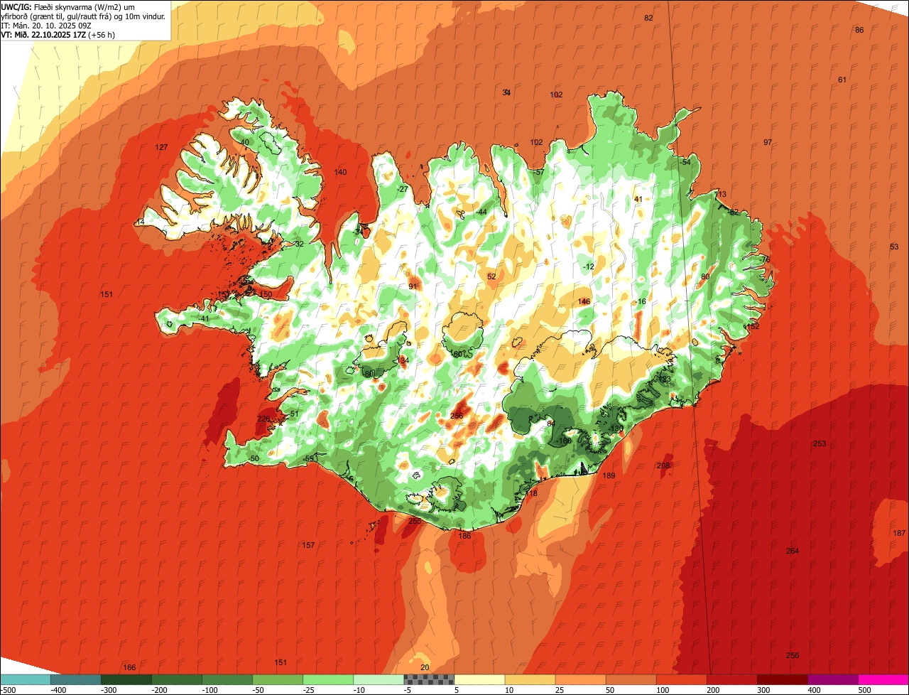Click the value 166 at the bottom left

click(x=129, y=667)
